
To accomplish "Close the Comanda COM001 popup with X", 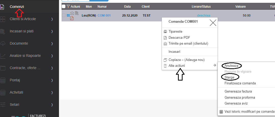I will 213,23.
